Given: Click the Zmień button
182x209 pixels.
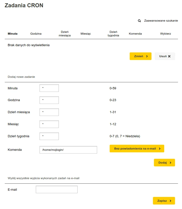Looking at the screenshot, I should pyautogui.click(x=140, y=56).
